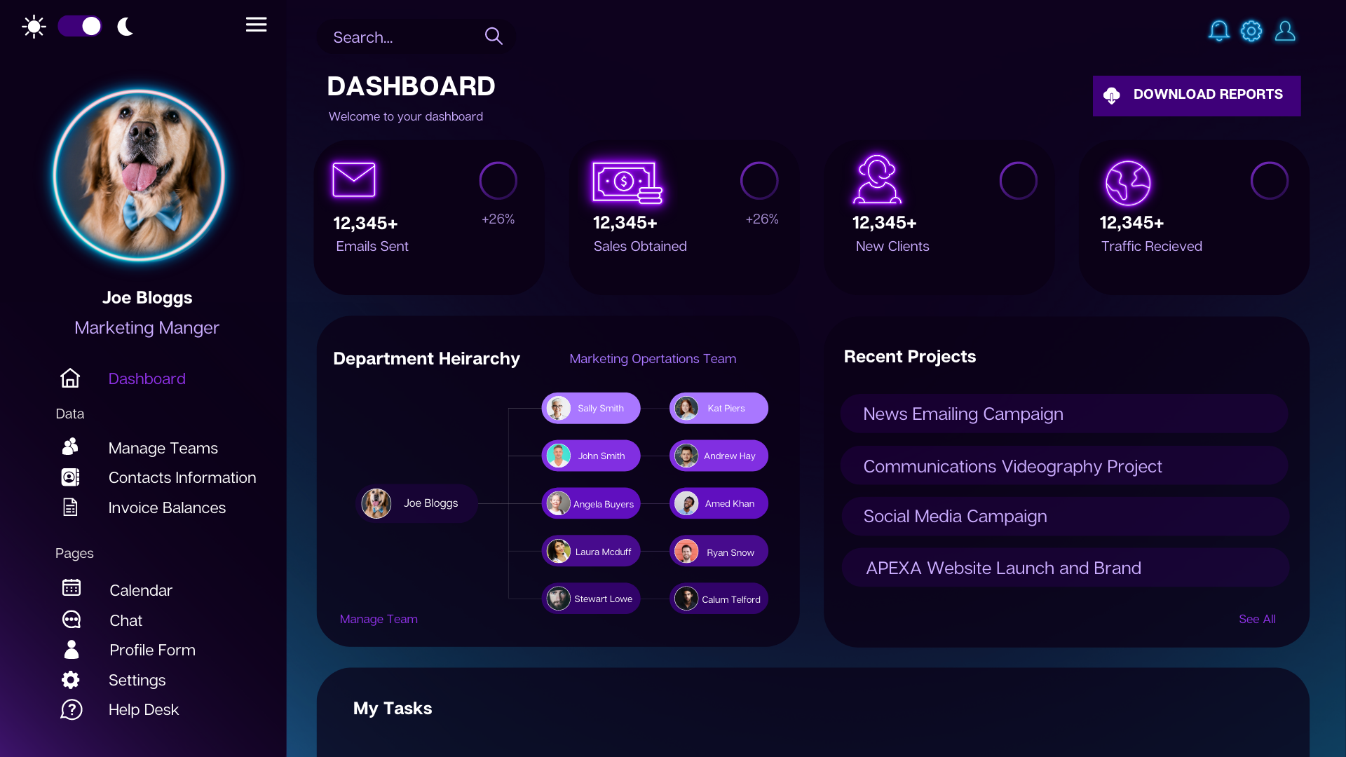1346x757 pixels.
Task: Select John Smith in hierarchy
Action: coord(591,456)
